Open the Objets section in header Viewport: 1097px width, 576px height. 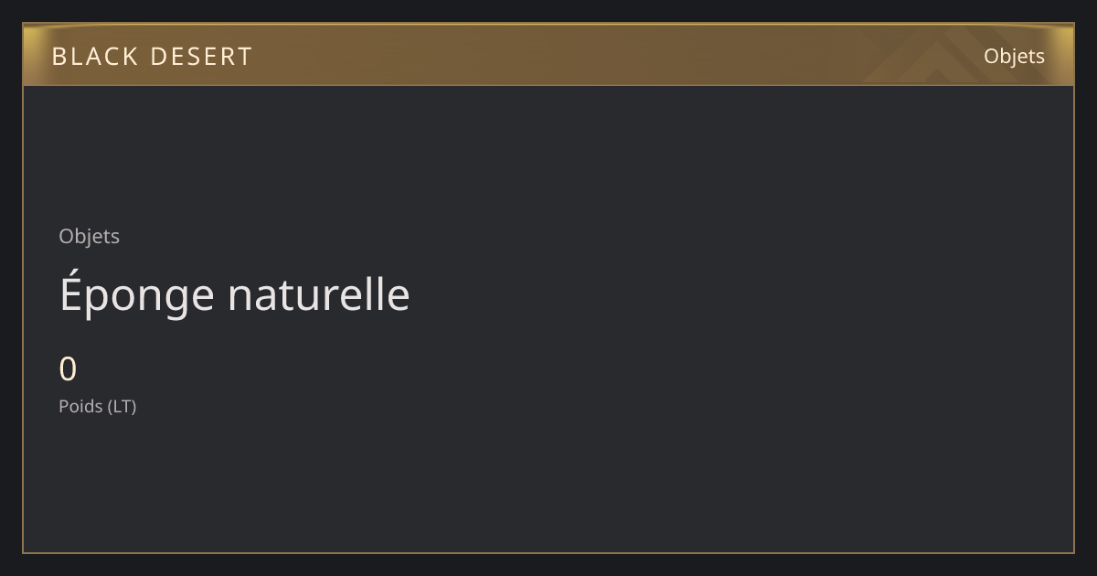click(x=1014, y=57)
